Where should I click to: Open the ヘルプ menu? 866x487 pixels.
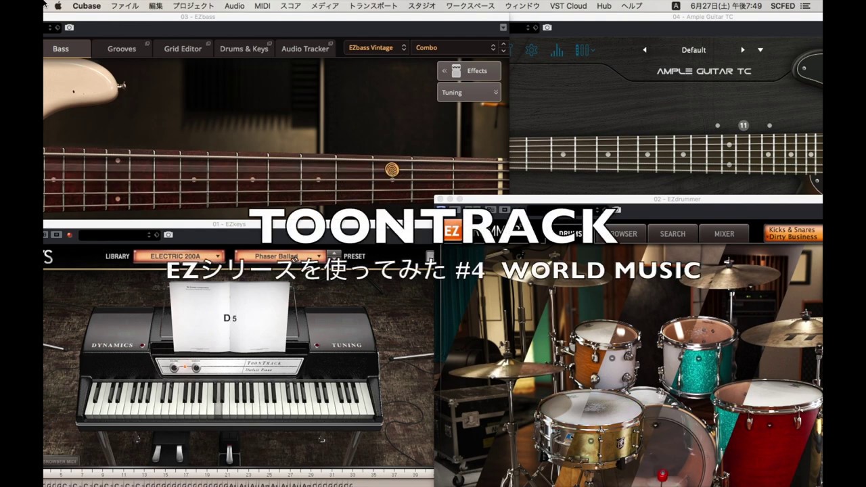(x=632, y=6)
